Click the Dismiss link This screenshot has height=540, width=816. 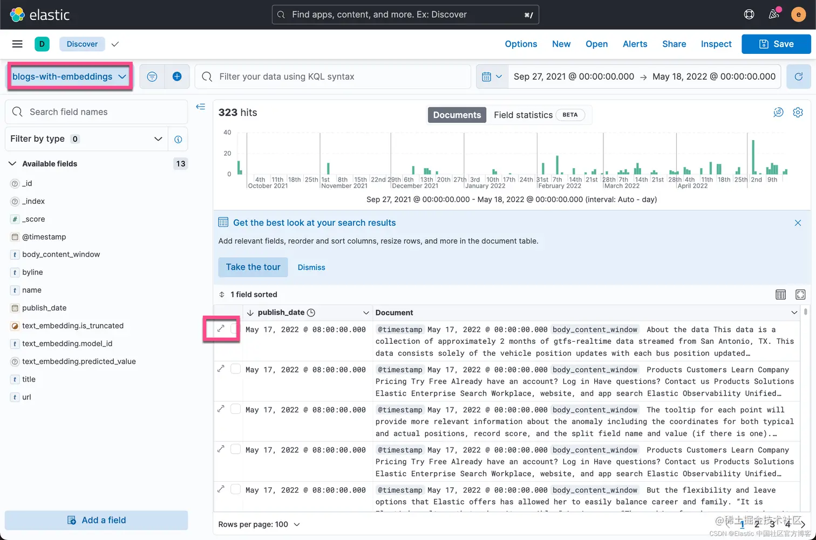coord(311,267)
